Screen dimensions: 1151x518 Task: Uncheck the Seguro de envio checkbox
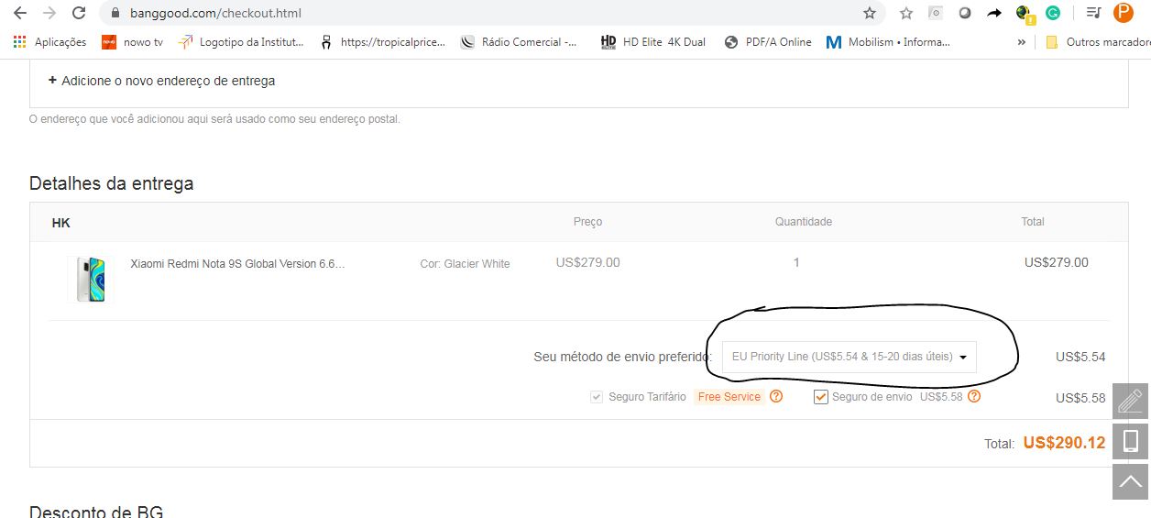pyautogui.click(x=821, y=397)
